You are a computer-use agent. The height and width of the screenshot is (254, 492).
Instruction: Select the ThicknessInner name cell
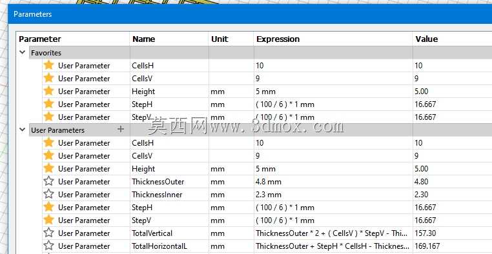[x=169, y=195]
